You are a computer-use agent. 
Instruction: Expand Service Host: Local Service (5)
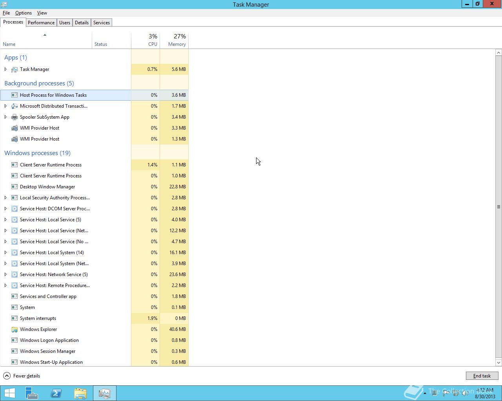tap(5, 220)
